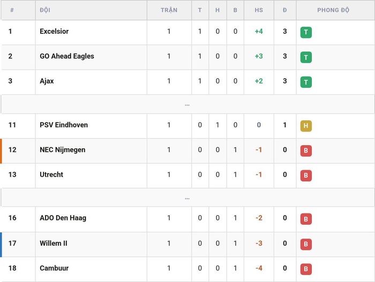
Task: Sort table by TRẬN column header
Action: [x=169, y=10]
